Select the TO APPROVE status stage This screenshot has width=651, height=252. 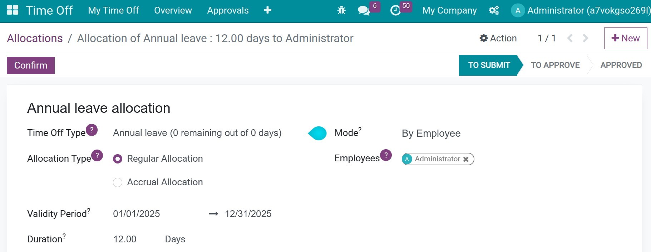(555, 65)
